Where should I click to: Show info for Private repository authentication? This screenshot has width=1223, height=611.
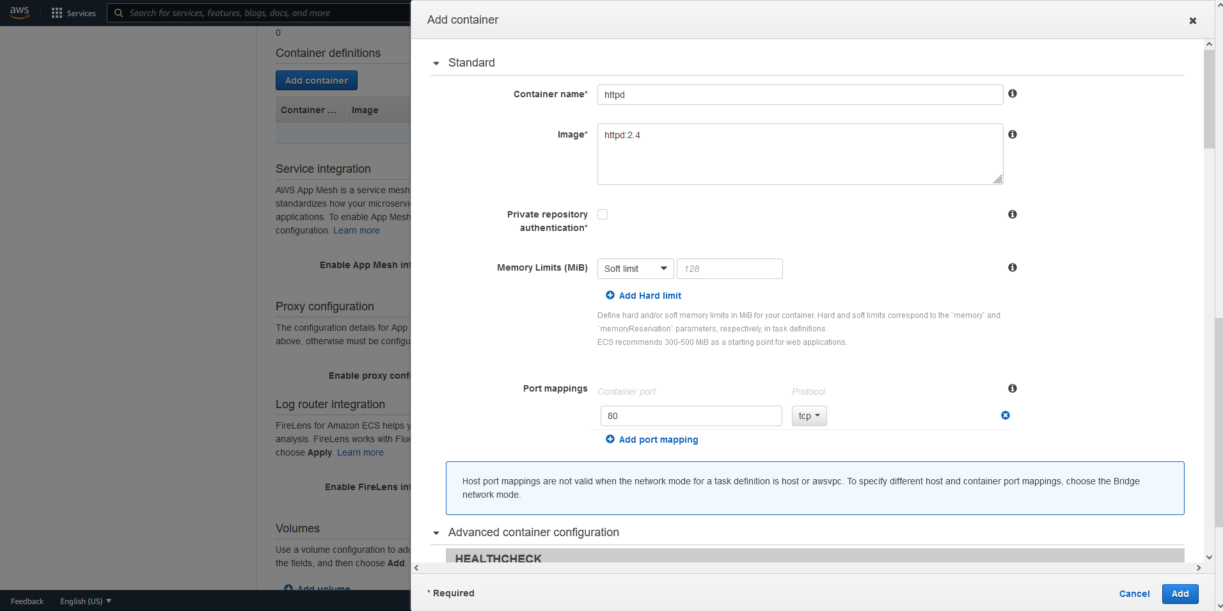point(1013,214)
